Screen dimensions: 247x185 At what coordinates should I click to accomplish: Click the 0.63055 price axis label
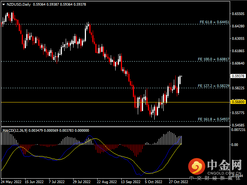click(238, 39)
